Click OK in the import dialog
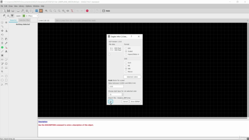 [110, 101]
